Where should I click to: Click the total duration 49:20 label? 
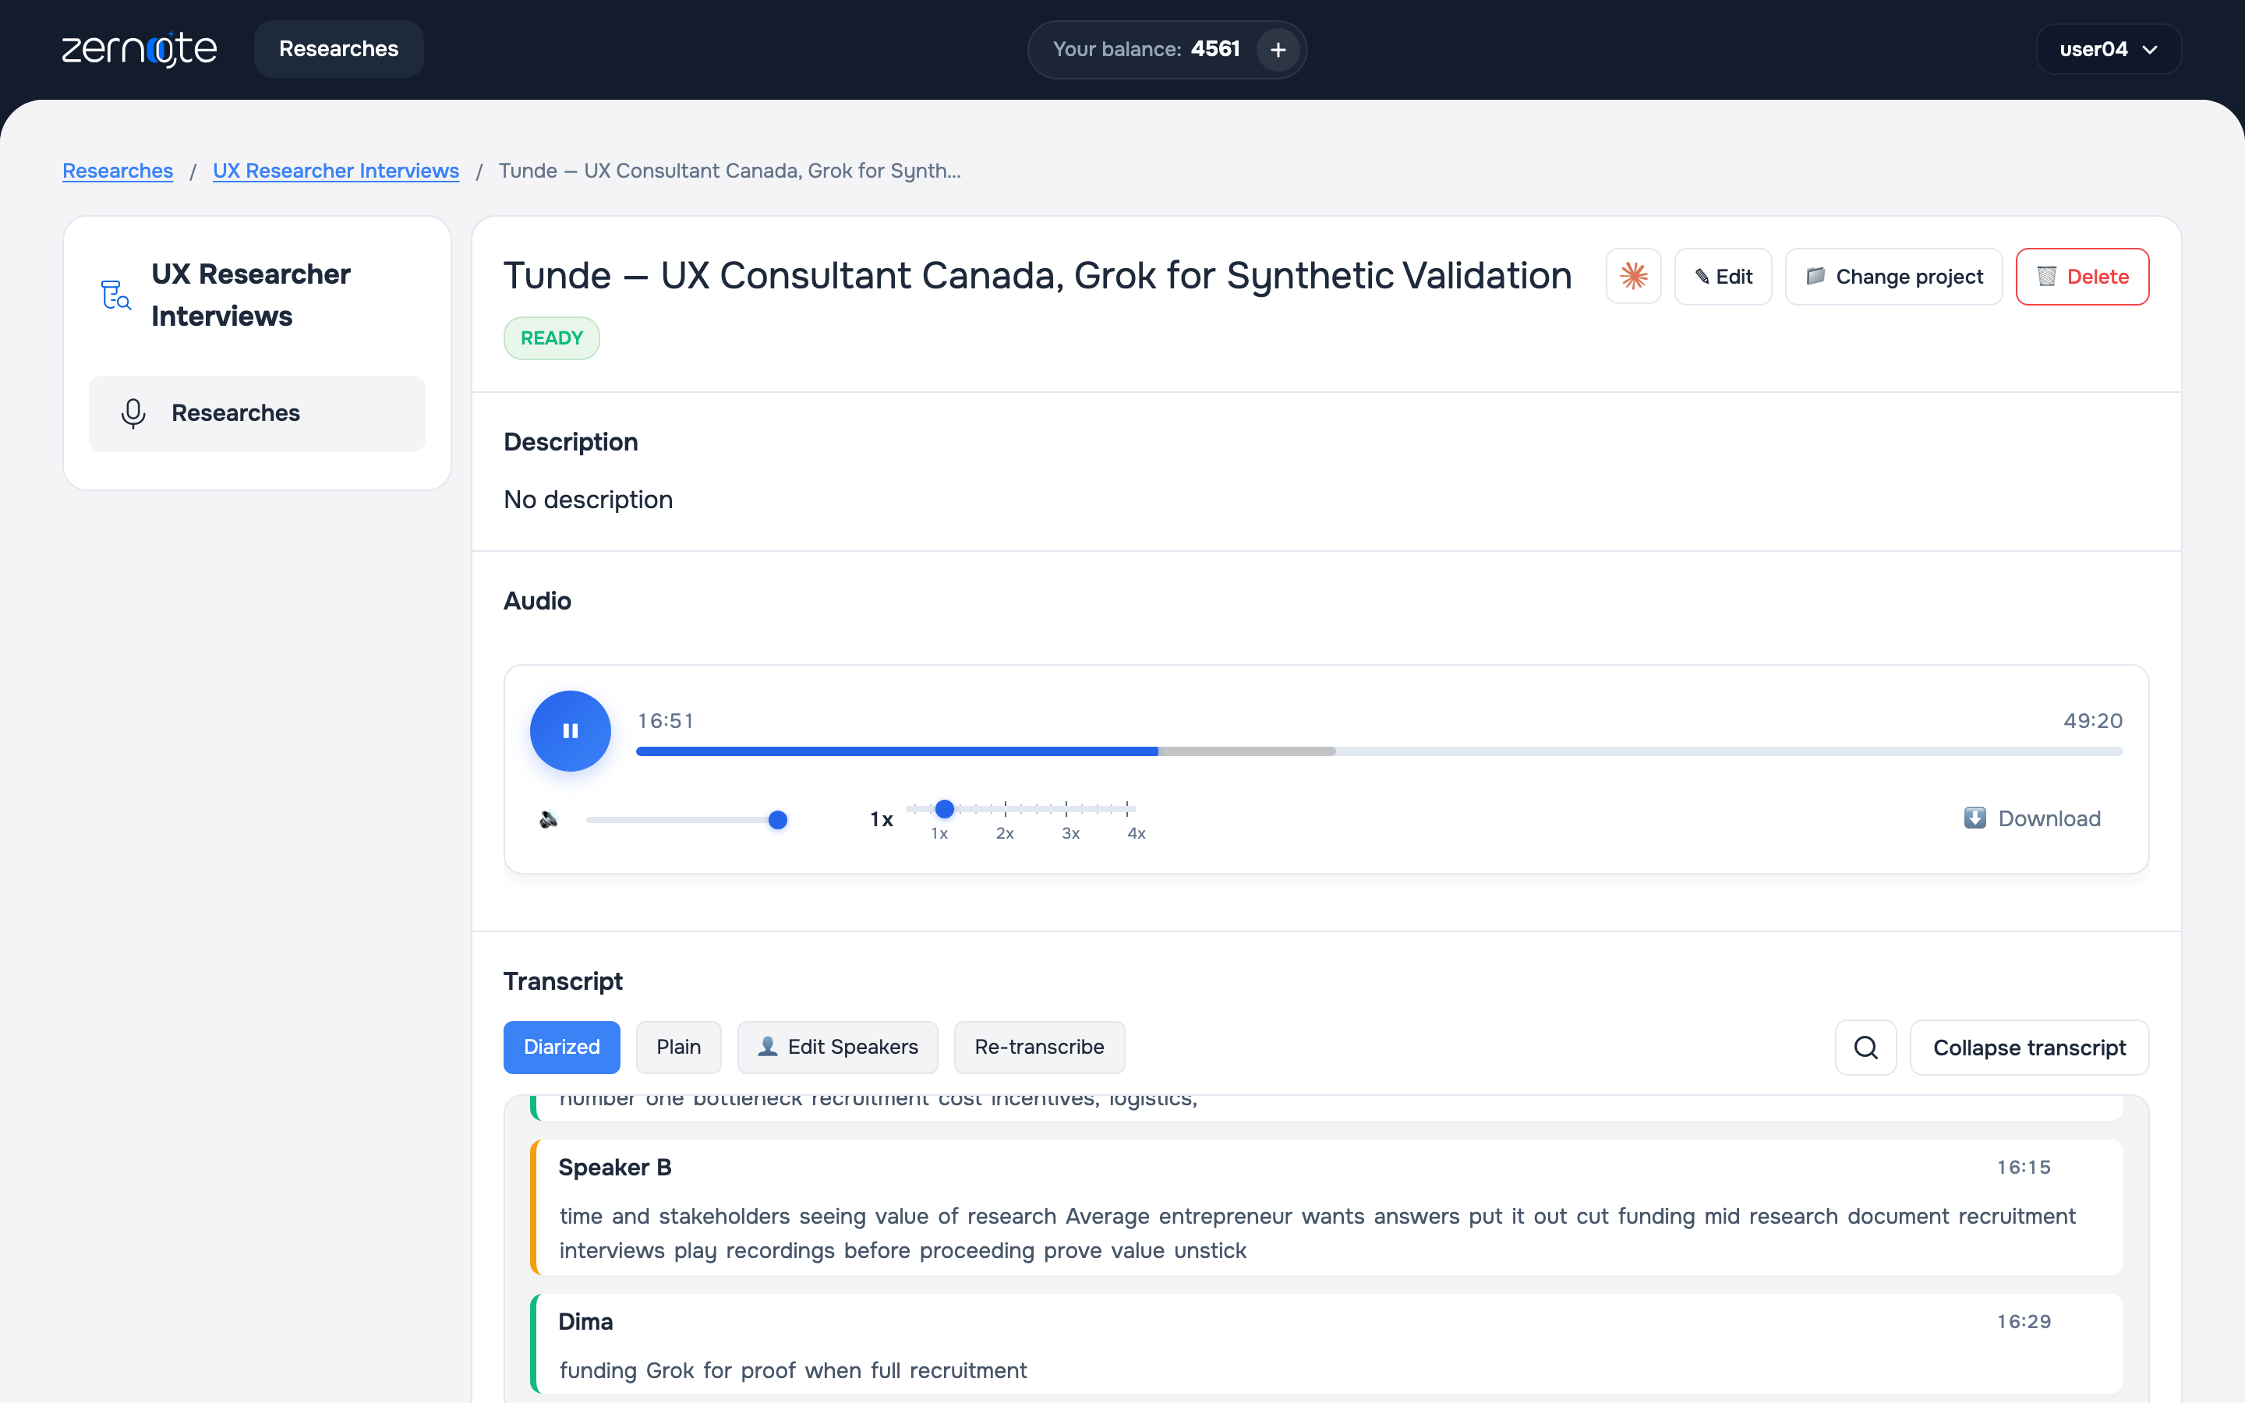pos(2093,721)
